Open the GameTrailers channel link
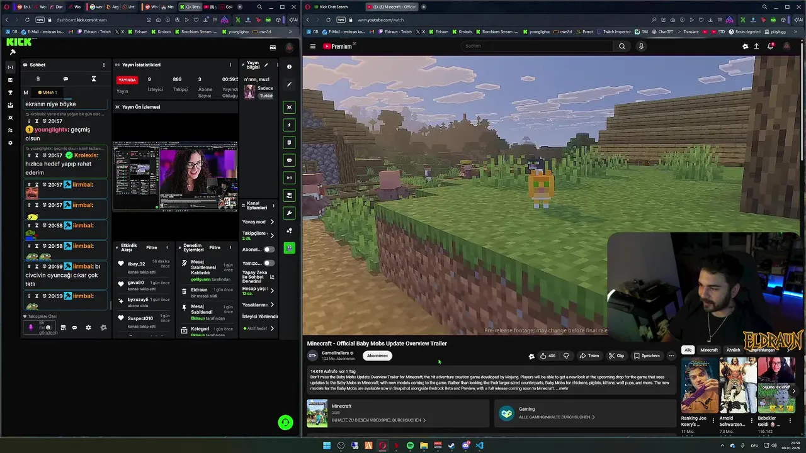Viewport: 806px width, 453px height. pos(336,353)
